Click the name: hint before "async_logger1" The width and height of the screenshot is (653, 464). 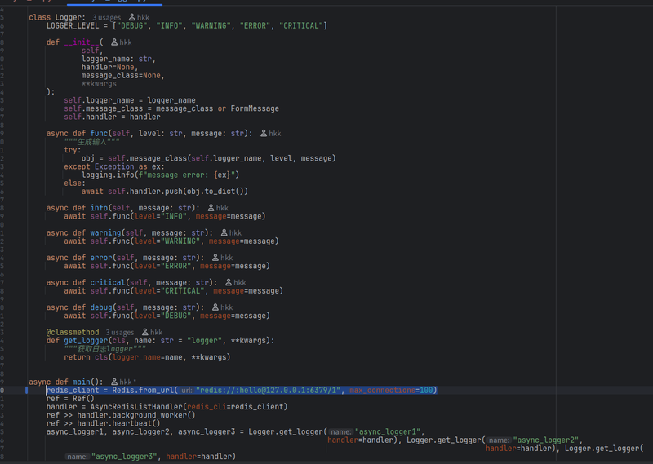tap(340, 431)
